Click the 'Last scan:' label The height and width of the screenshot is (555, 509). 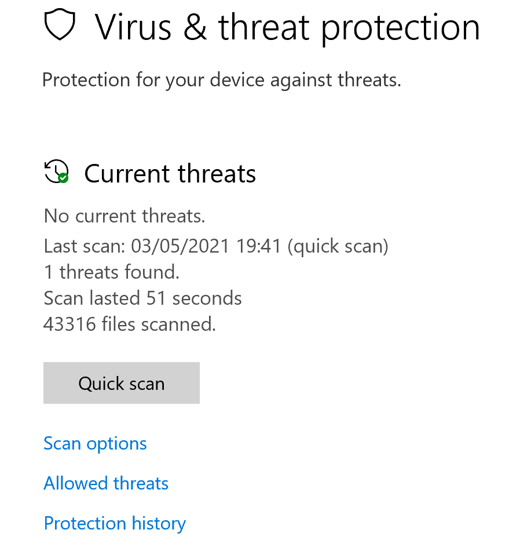coord(85,246)
